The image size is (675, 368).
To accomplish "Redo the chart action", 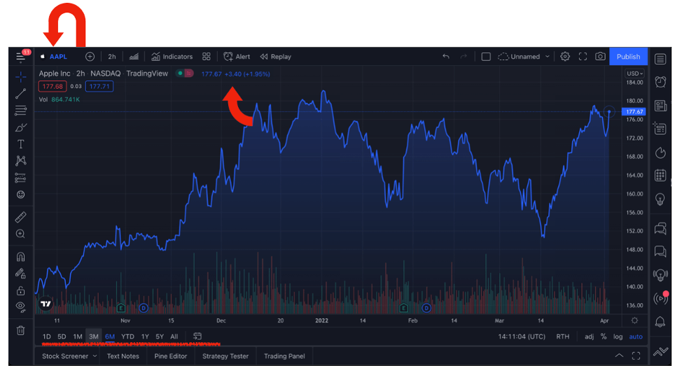I will pos(464,56).
